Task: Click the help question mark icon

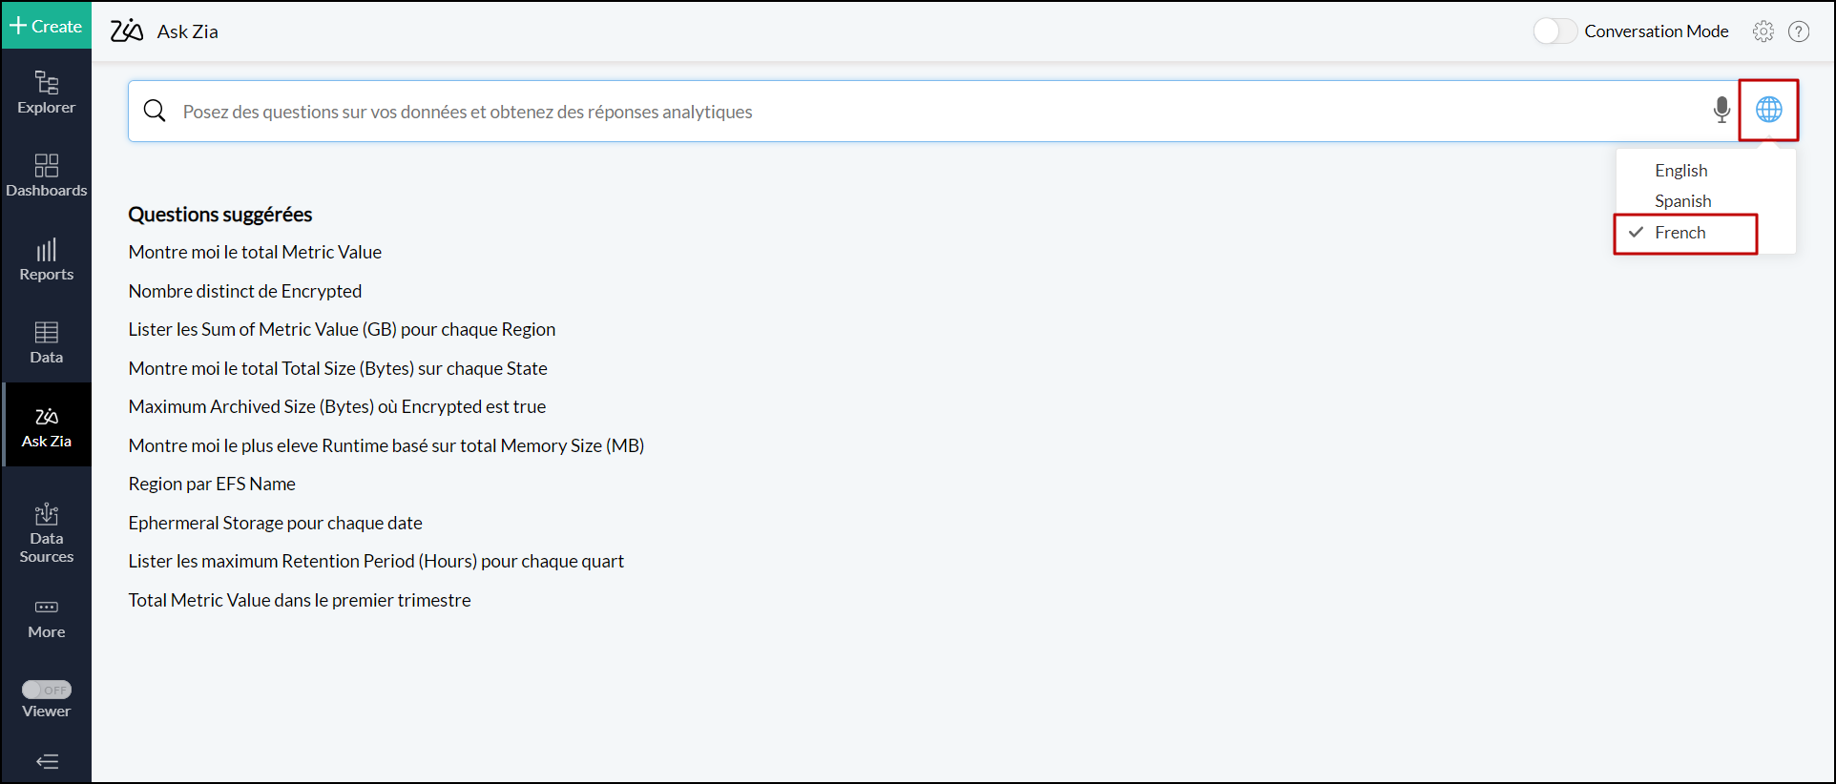Action: pyautogui.click(x=1799, y=31)
